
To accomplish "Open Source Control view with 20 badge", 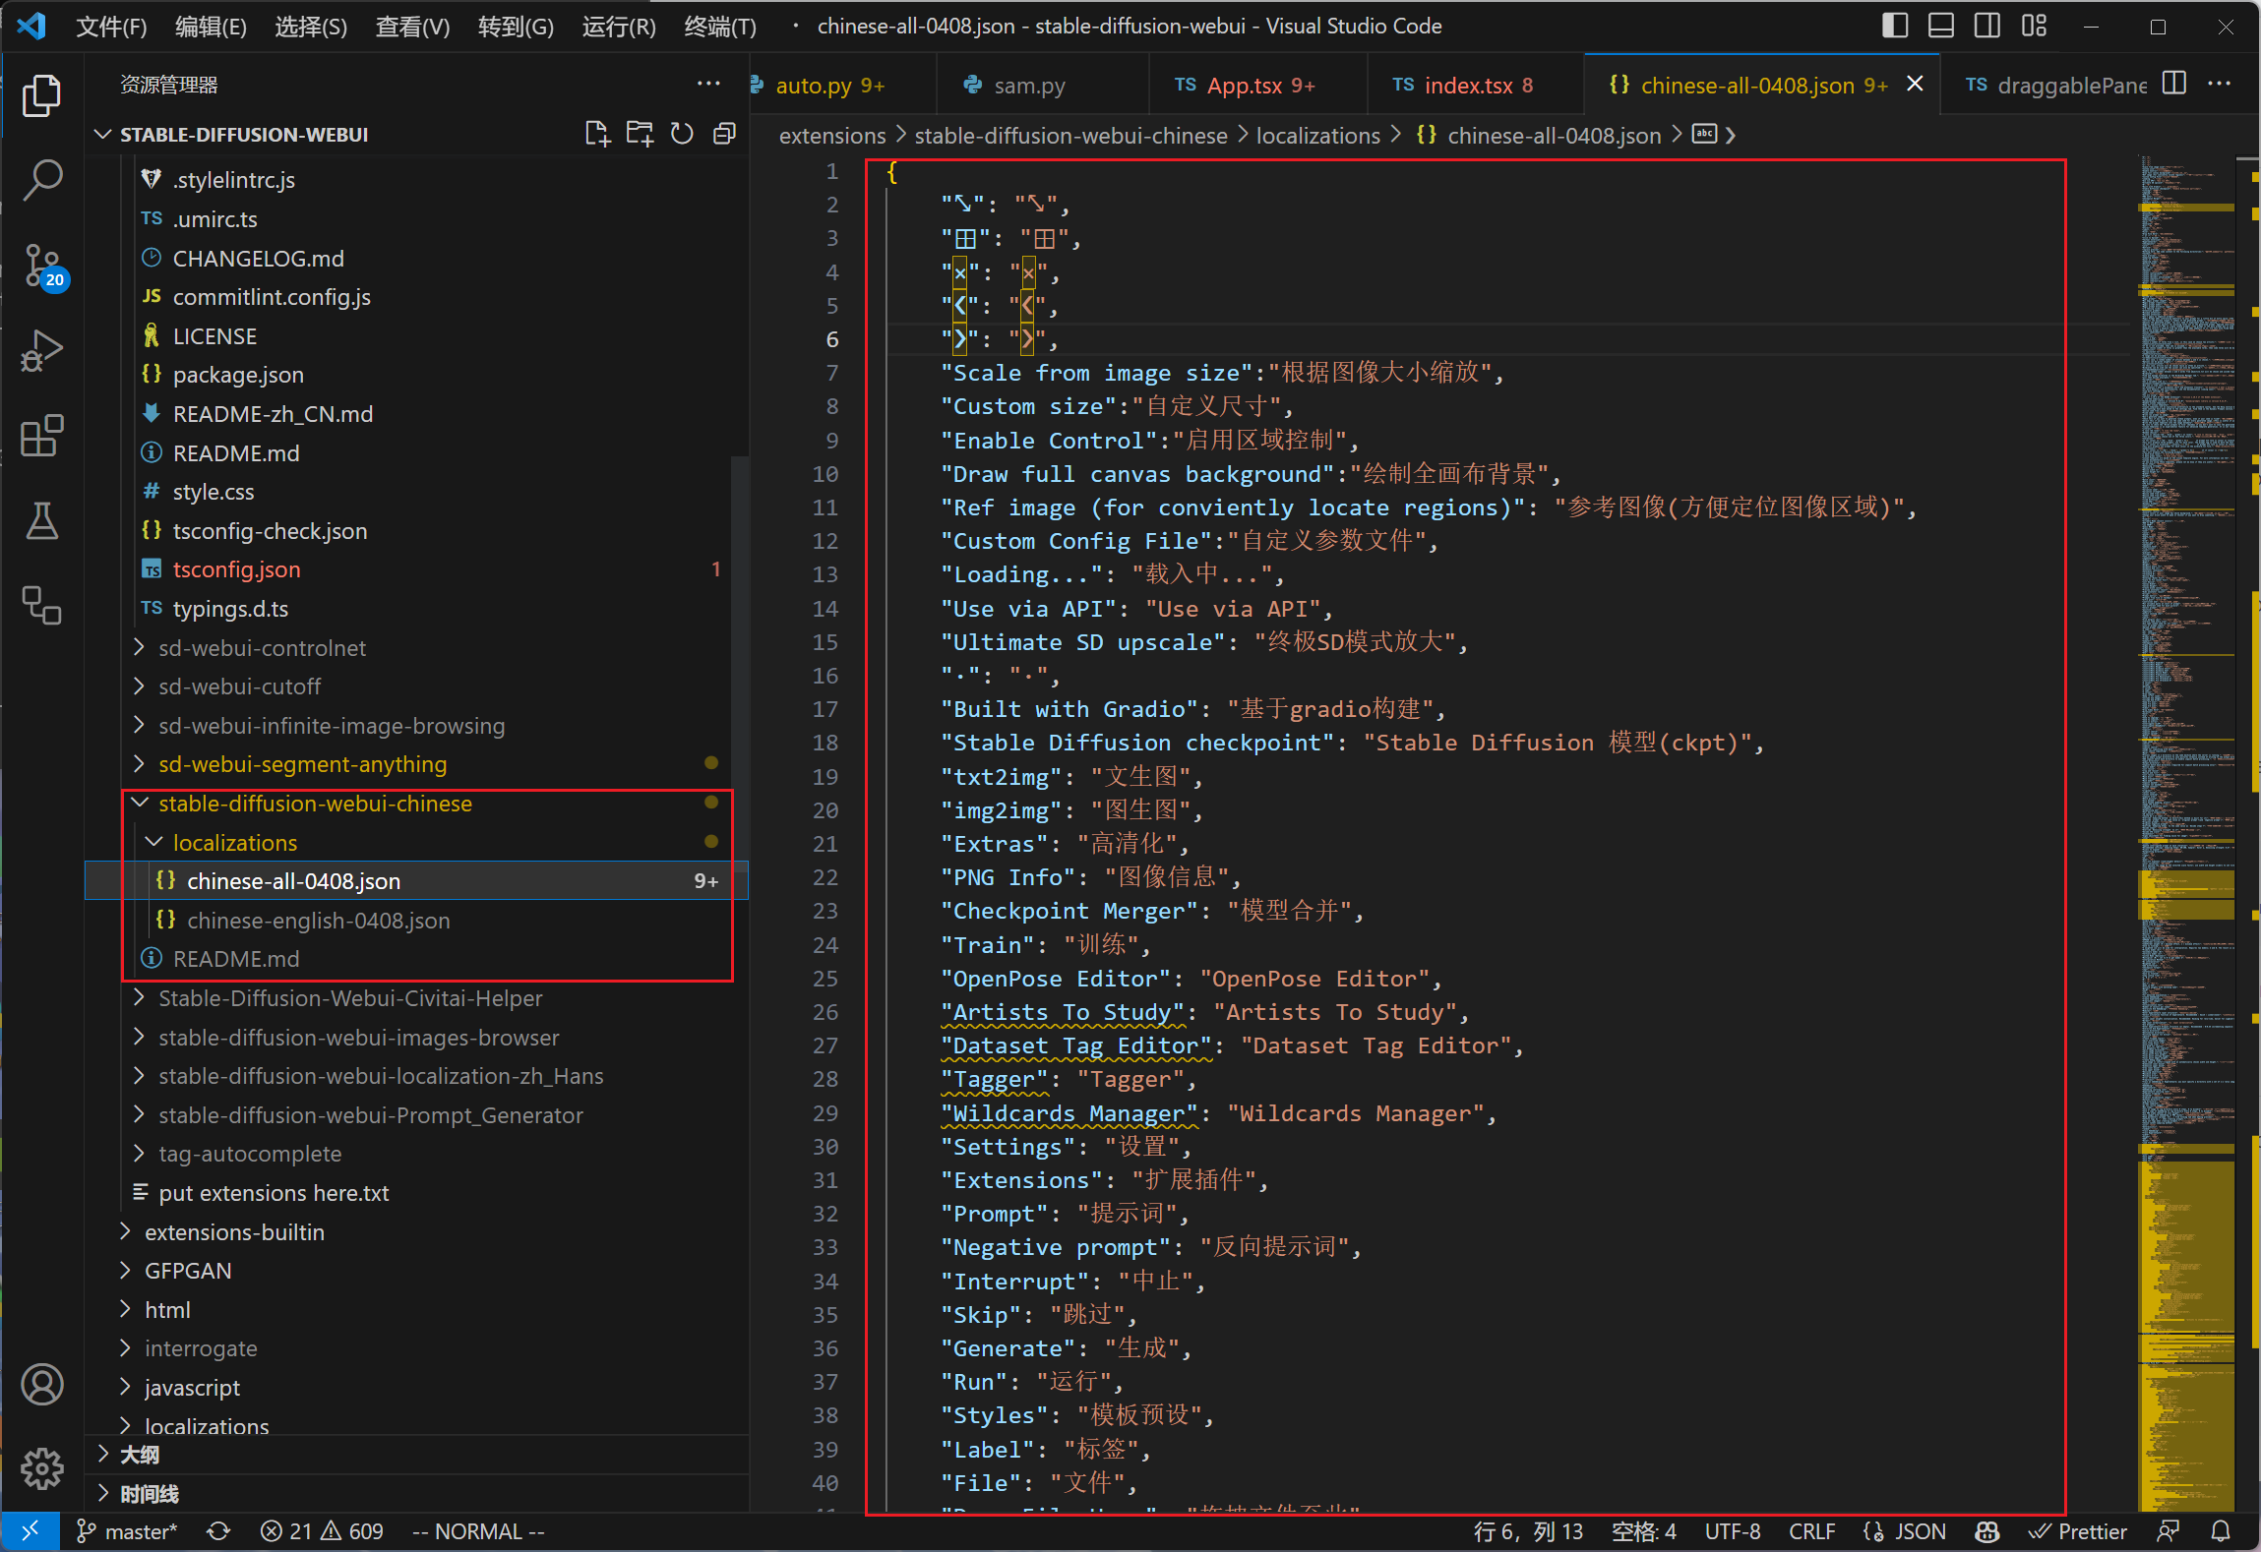I will (42, 266).
